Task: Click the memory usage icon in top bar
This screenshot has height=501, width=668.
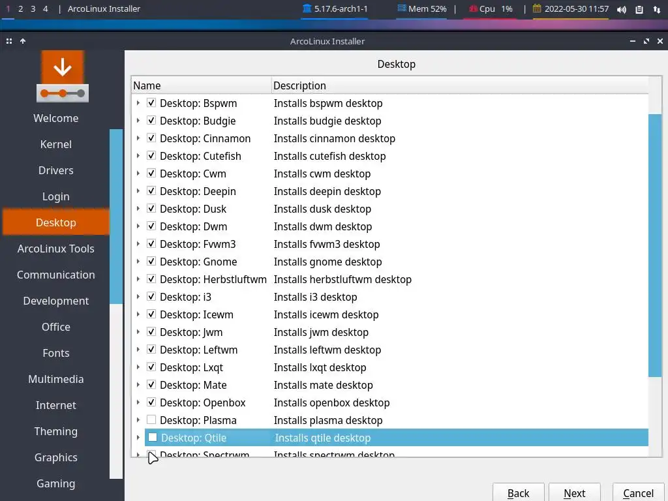Action: coord(401,8)
